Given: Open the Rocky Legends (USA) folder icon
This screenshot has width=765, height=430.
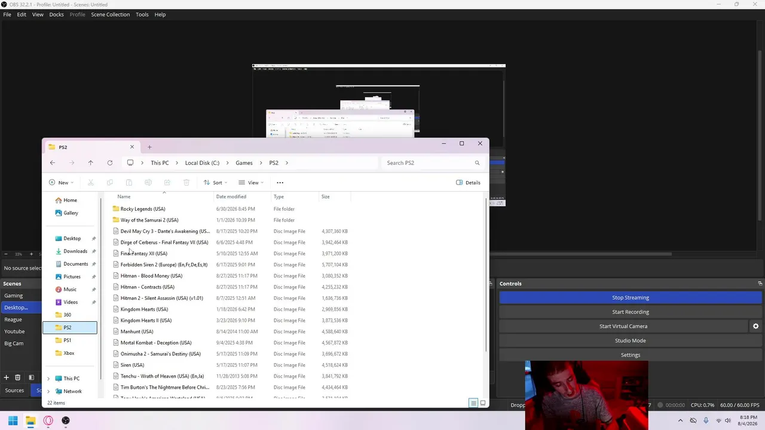Looking at the screenshot, I should [x=116, y=209].
